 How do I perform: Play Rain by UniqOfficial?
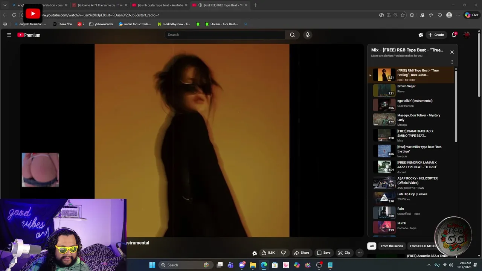click(x=410, y=212)
